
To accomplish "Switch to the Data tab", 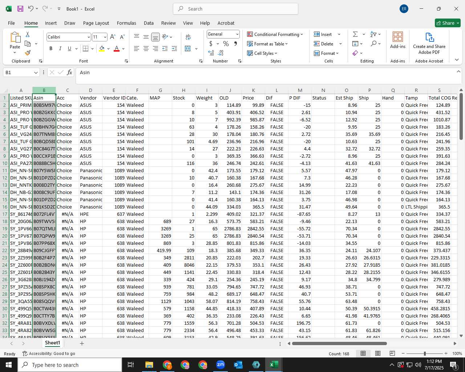I will (x=149, y=23).
